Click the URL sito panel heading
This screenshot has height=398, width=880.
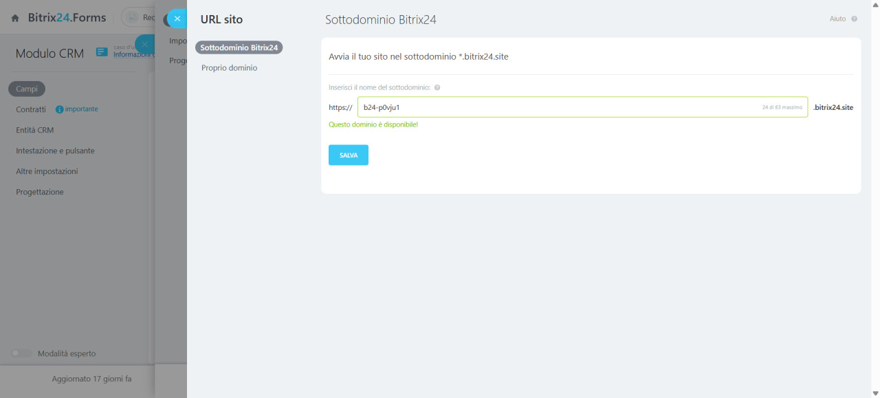221,19
